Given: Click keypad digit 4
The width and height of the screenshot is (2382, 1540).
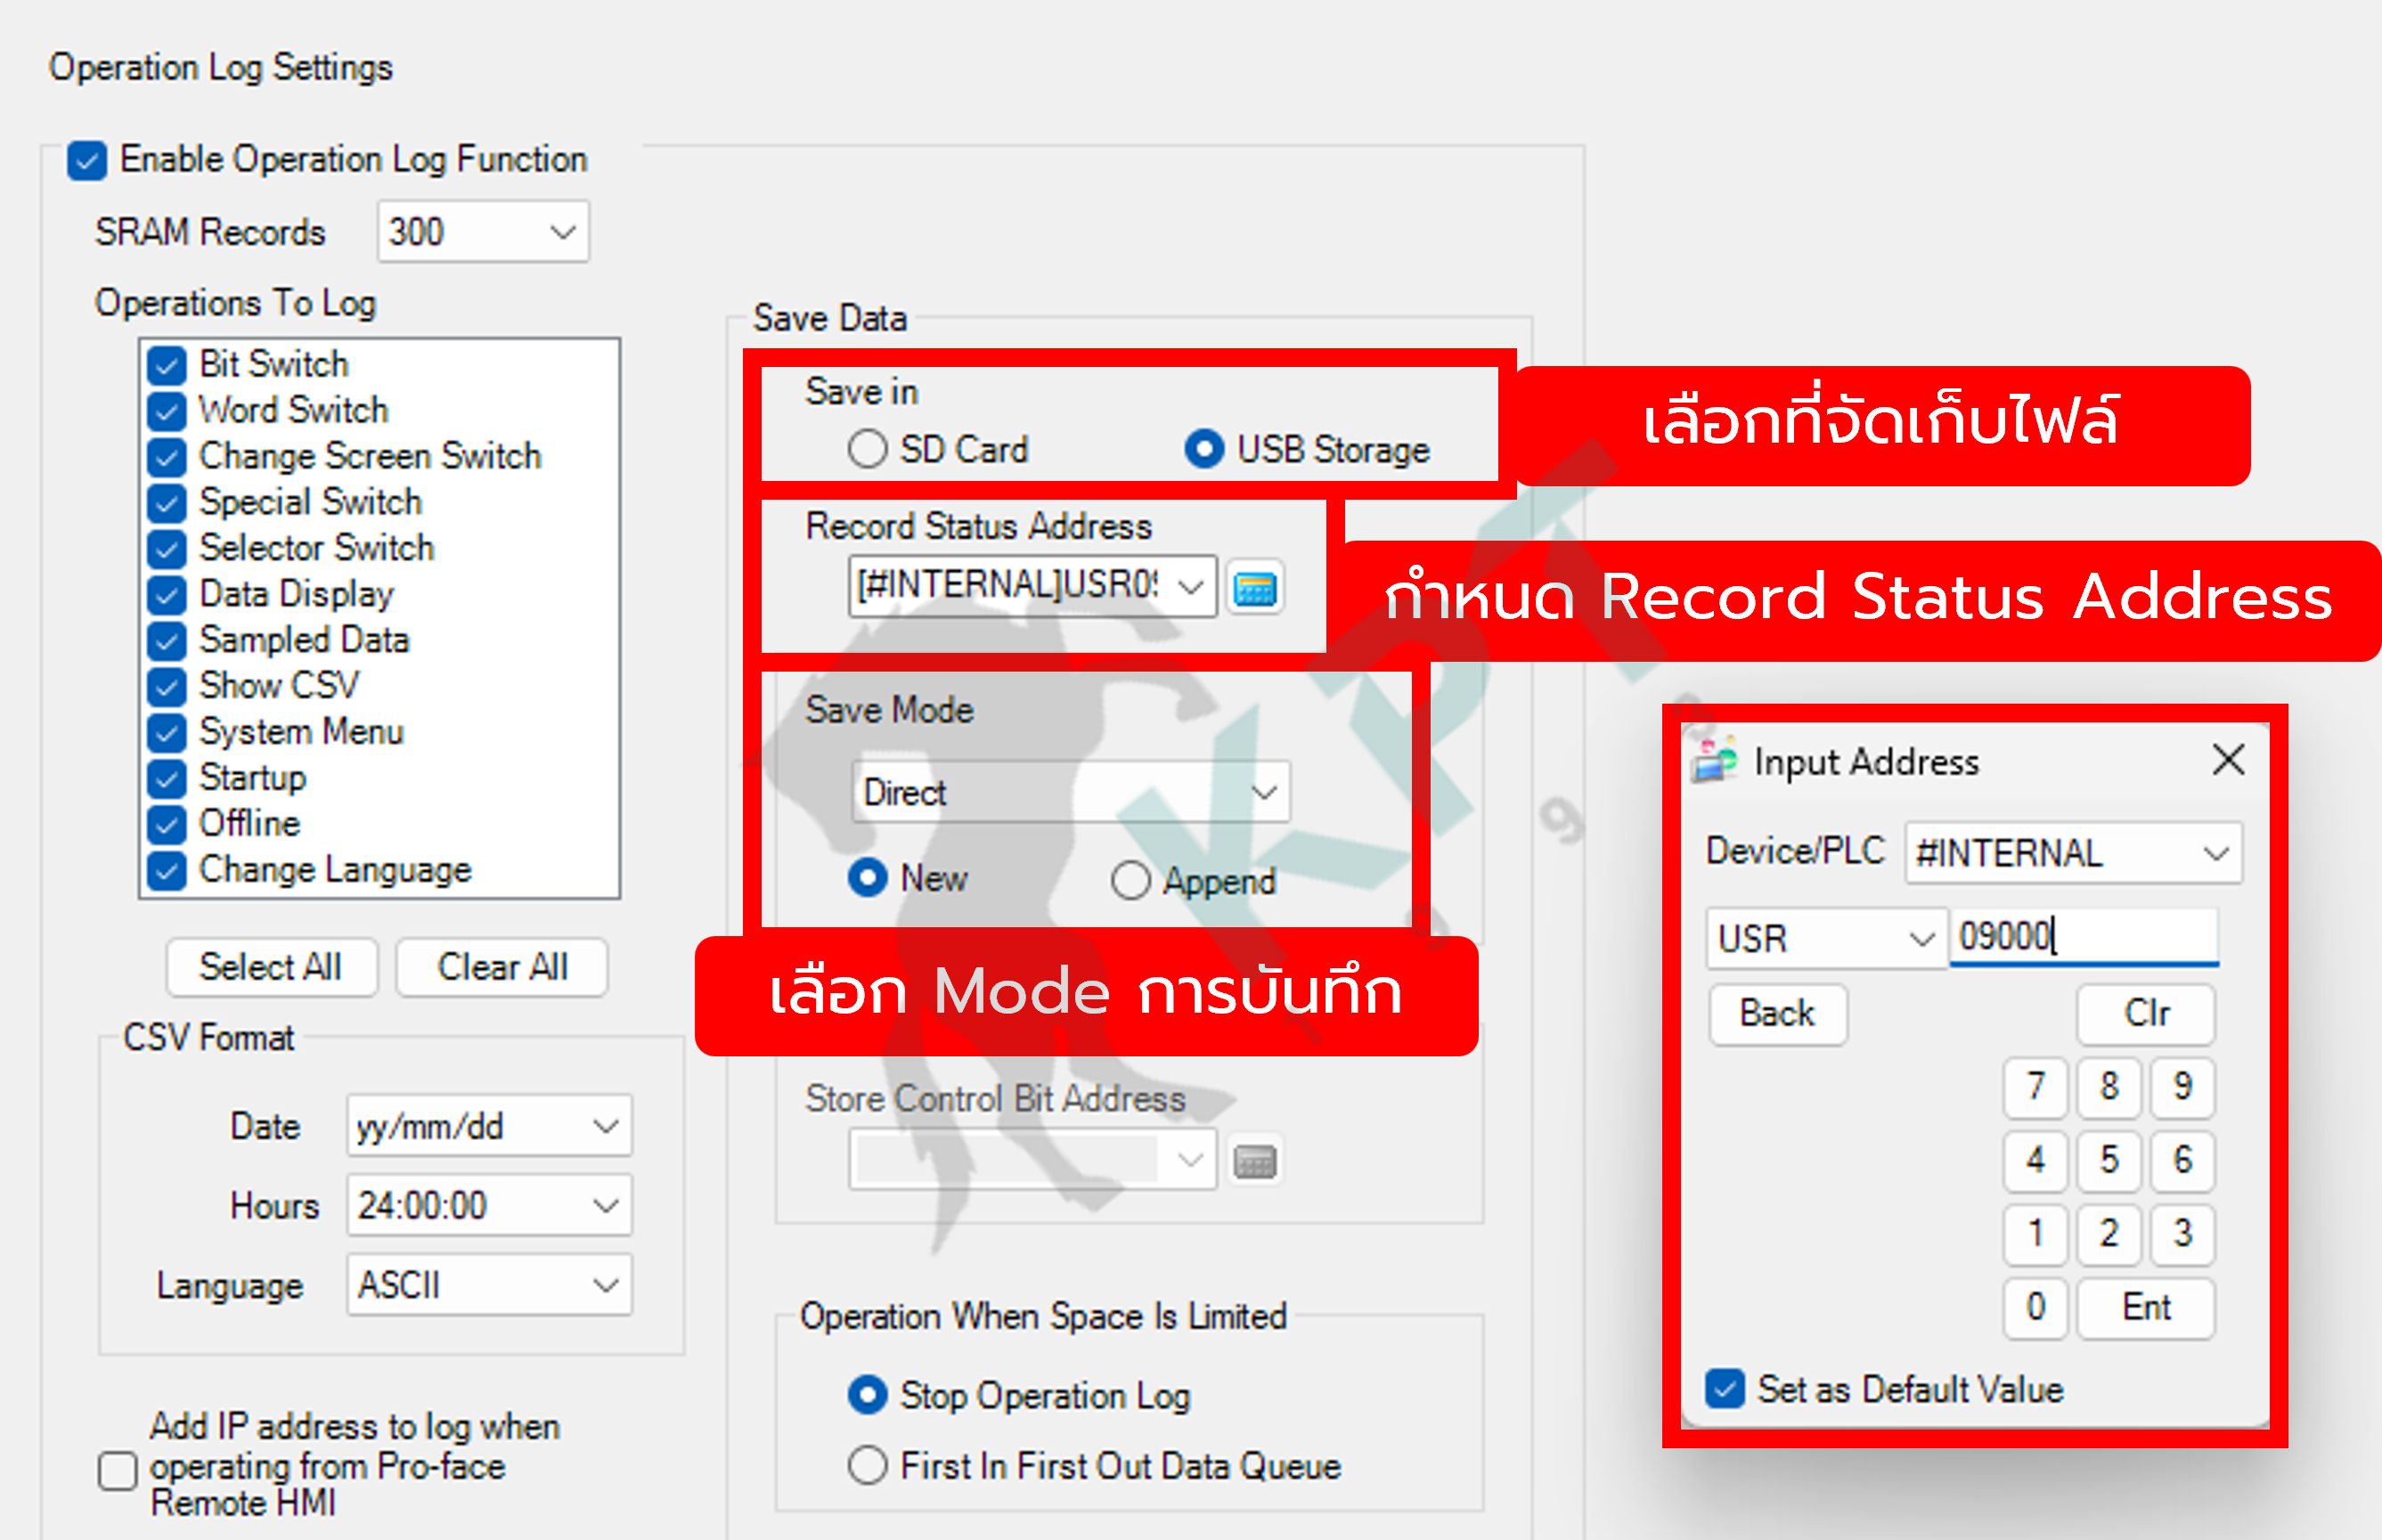Looking at the screenshot, I should pyautogui.click(x=2035, y=1161).
